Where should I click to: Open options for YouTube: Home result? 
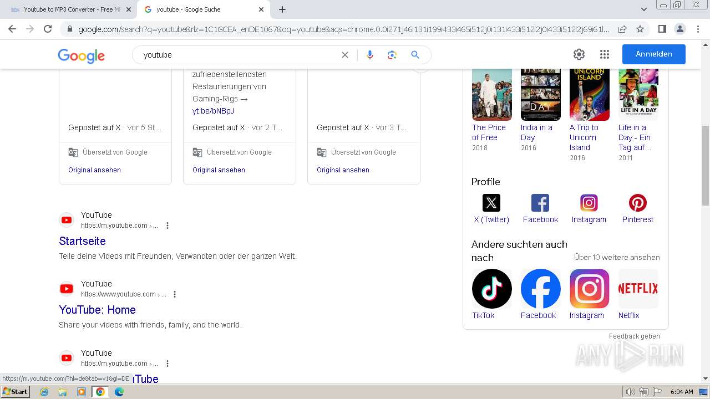point(175,294)
